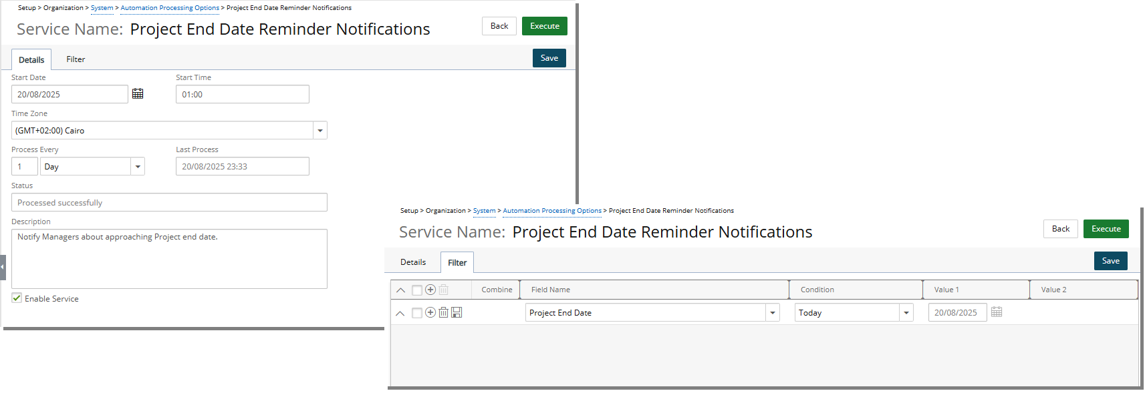This screenshot has width=1147, height=393.
Task: Click Save in the Filter window
Action: (1111, 261)
